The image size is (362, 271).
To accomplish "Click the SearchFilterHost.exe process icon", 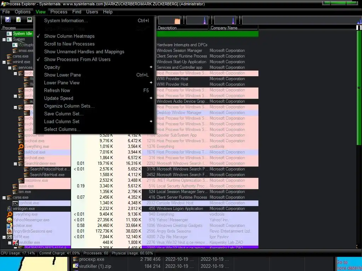I will [26, 175].
